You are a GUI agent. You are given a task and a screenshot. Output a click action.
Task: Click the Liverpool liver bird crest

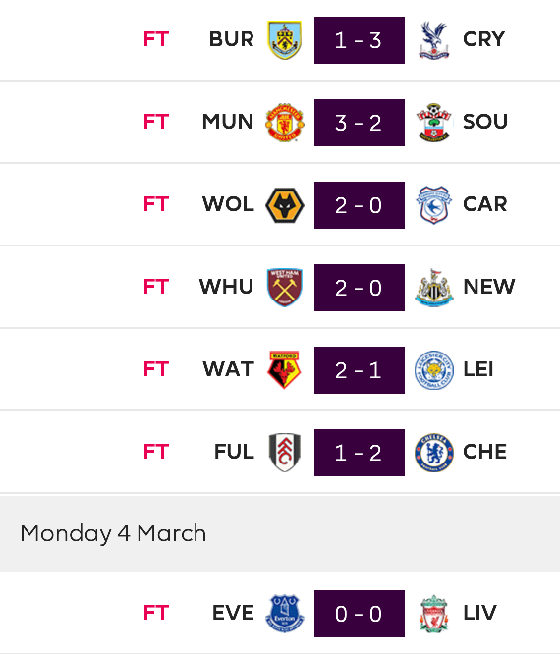pyautogui.click(x=434, y=614)
